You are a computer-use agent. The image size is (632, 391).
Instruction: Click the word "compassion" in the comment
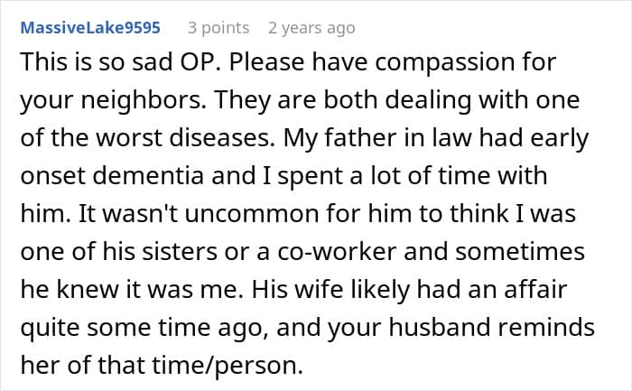coord(395,66)
